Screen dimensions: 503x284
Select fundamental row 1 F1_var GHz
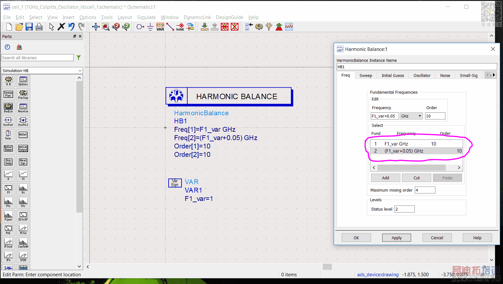(416, 144)
